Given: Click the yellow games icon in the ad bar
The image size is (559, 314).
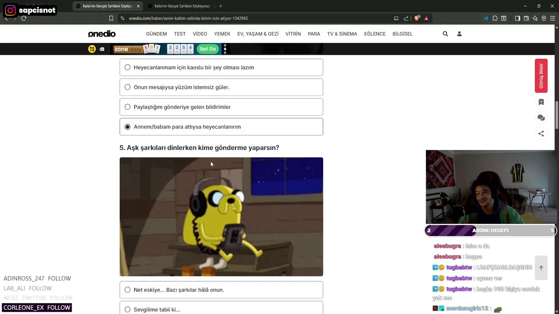Looking at the screenshot, I should coord(92,49).
